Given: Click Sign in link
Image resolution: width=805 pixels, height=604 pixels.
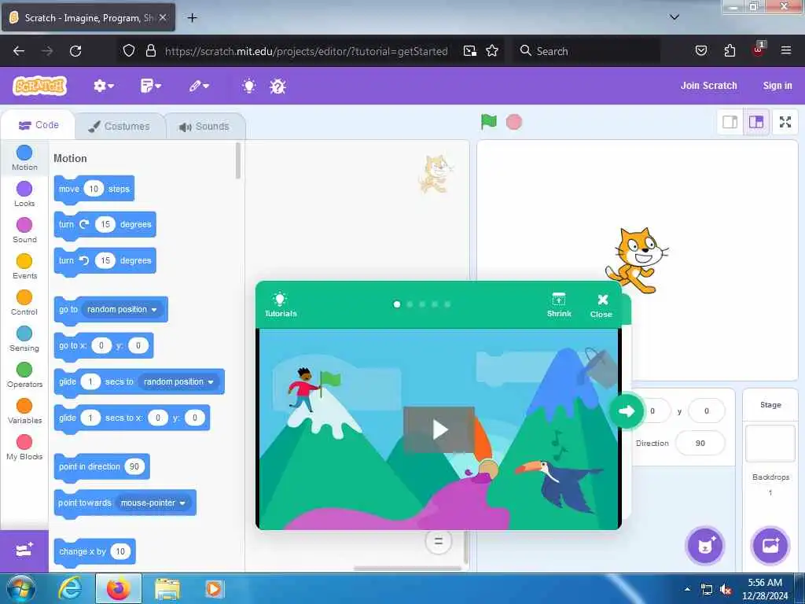Looking at the screenshot, I should [777, 86].
